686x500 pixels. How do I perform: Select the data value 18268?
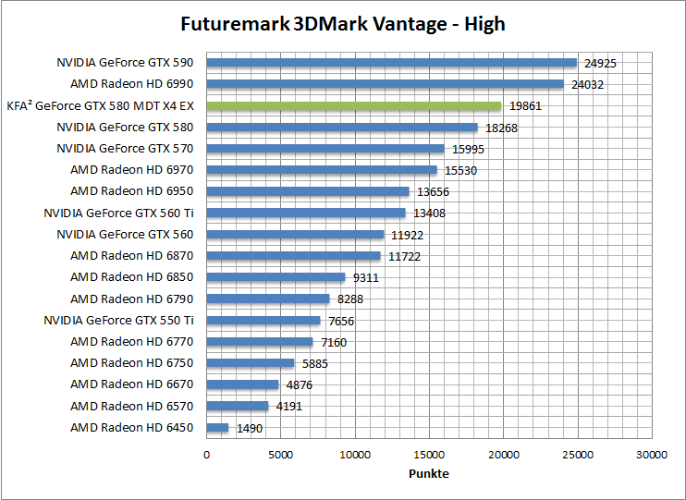(x=501, y=128)
